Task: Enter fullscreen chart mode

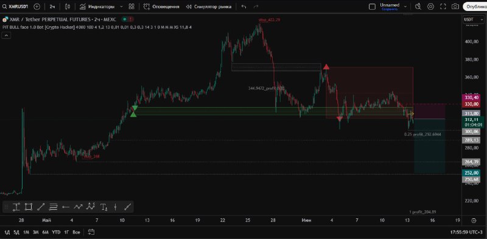Action: pyautogui.click(x=443, y=6)
